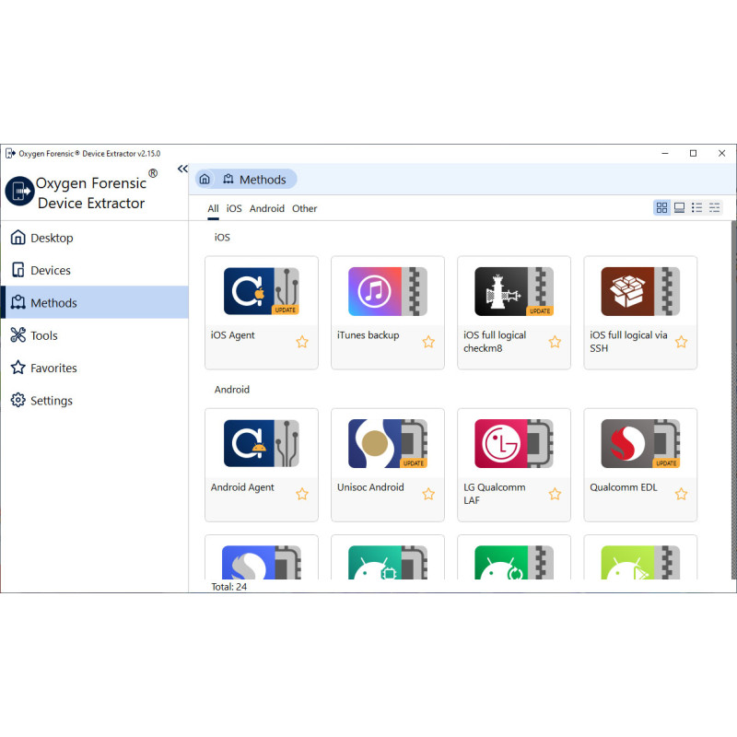Favorite the iOS Agent method with its star

pos(302,342)
